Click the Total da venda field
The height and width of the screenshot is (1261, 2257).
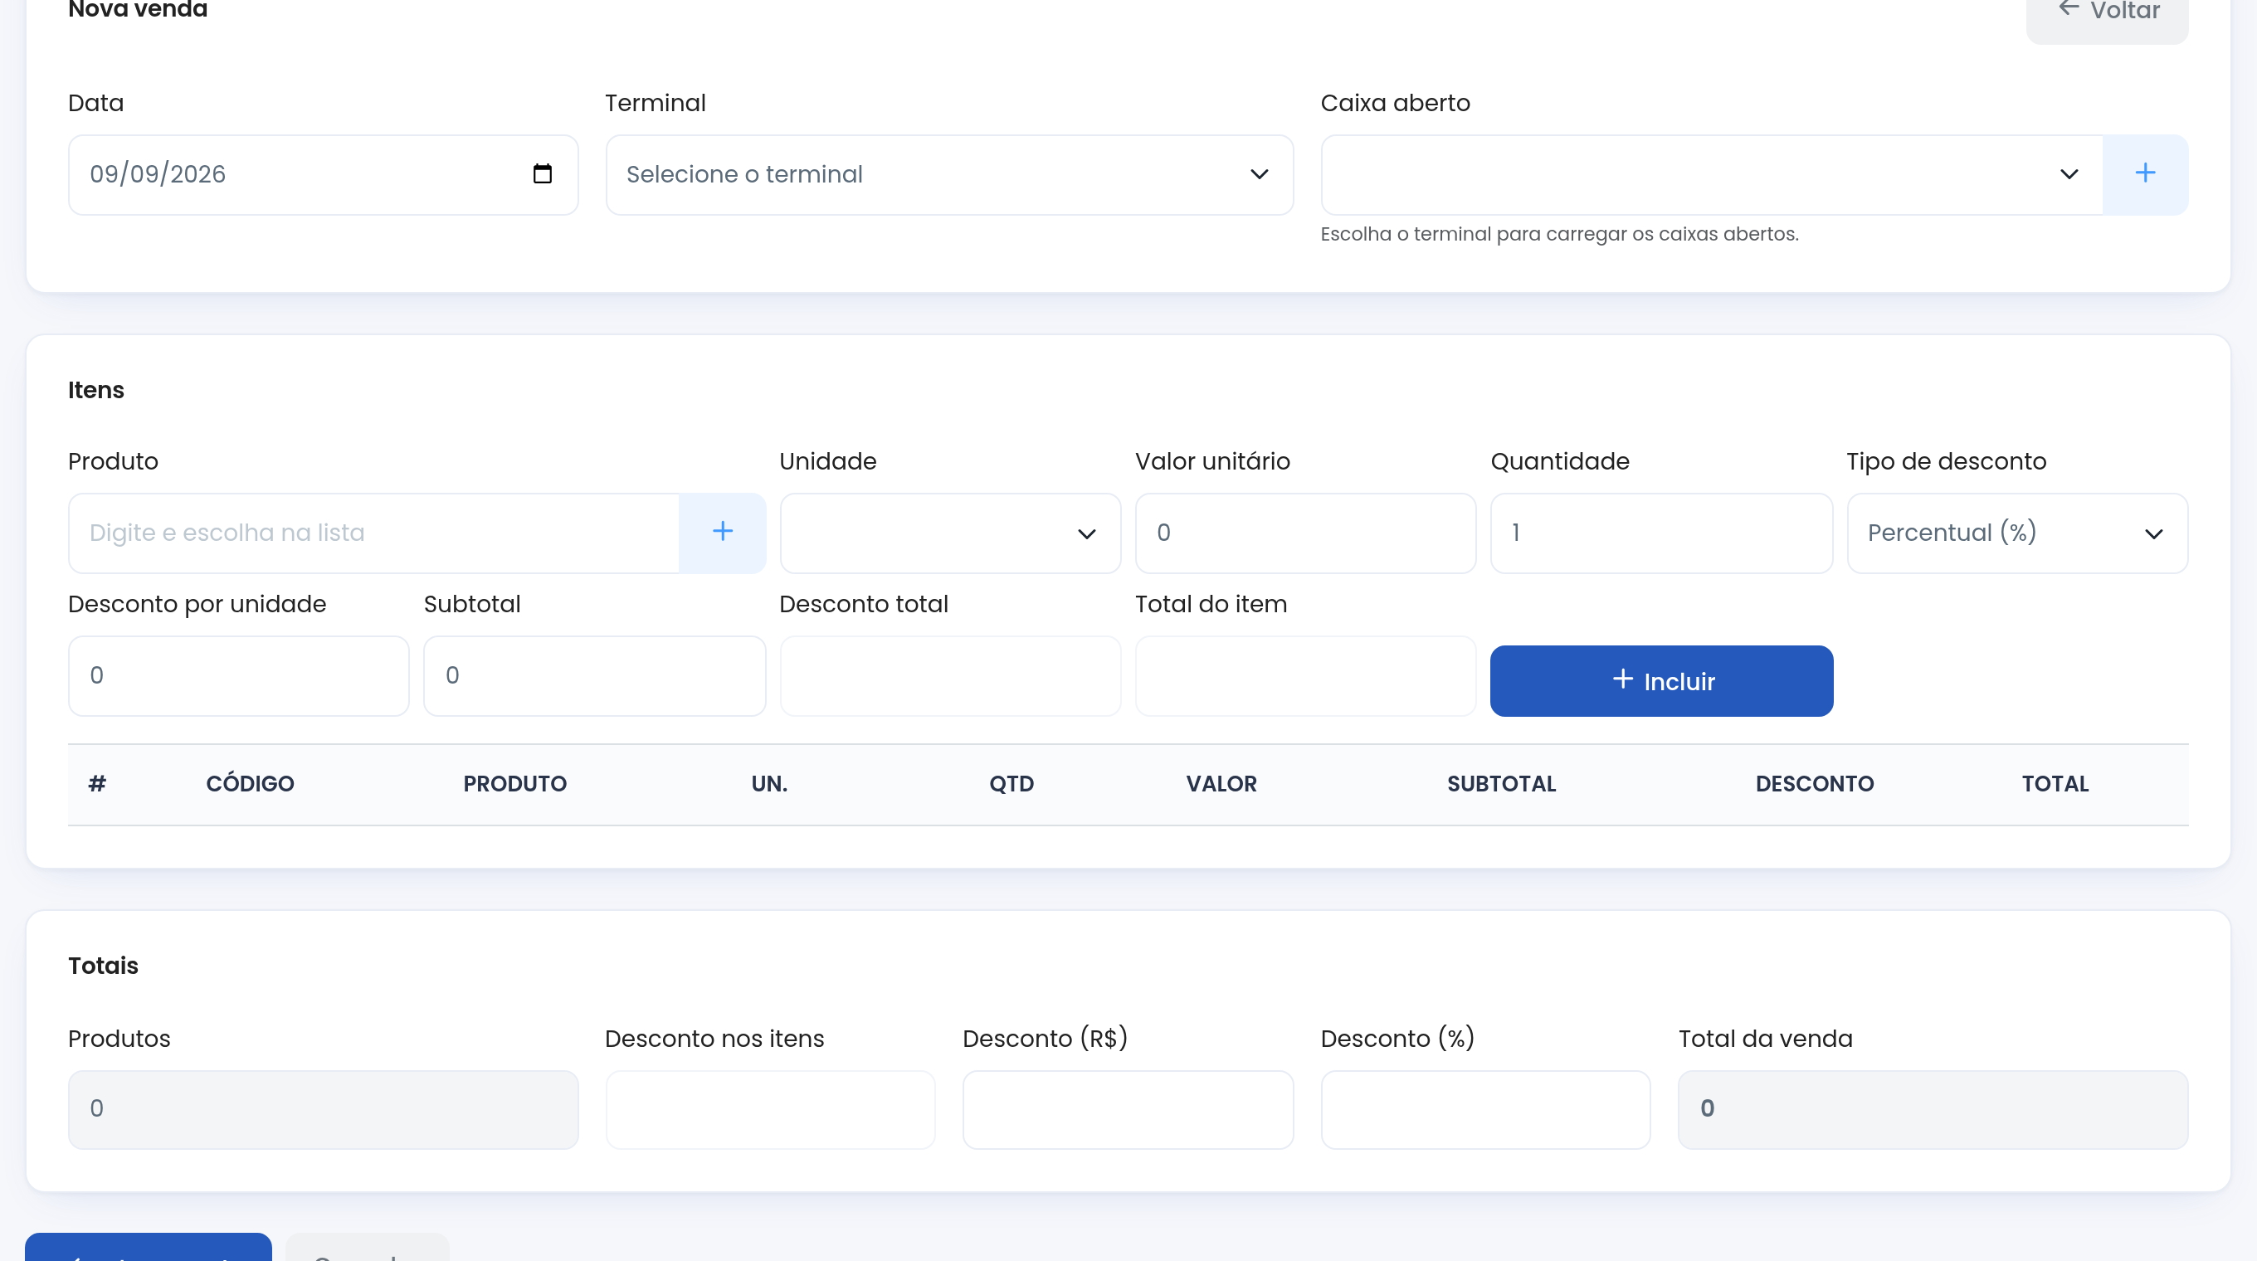[x=1933, y=1108]
